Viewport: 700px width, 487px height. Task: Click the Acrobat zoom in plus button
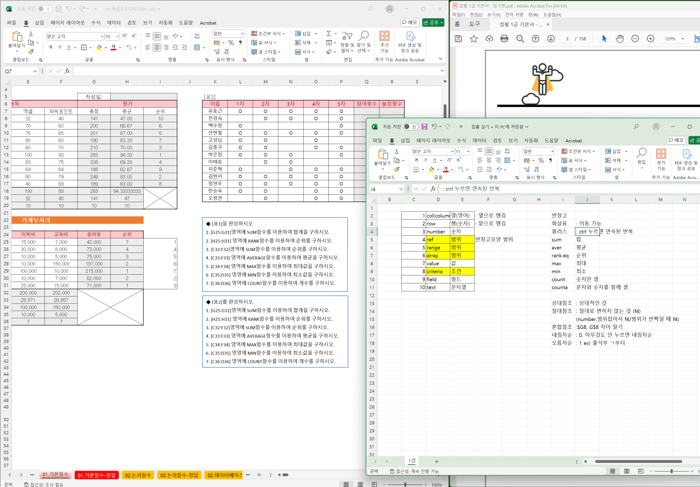point(650,39)
